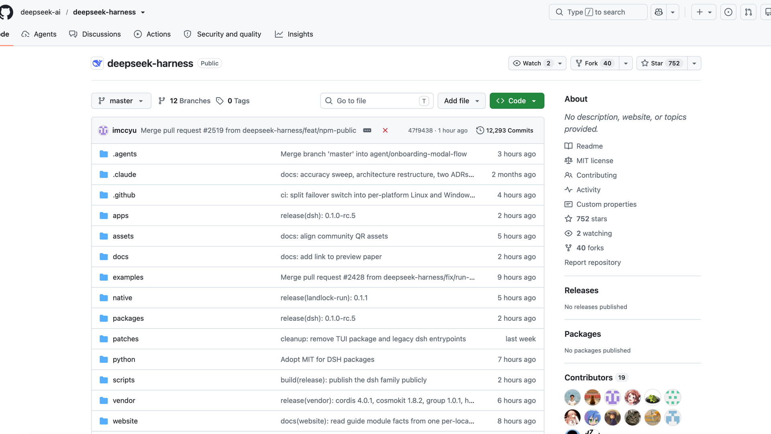View the 0 Tags link
The image size is (771, 434).
coord(233,101)
